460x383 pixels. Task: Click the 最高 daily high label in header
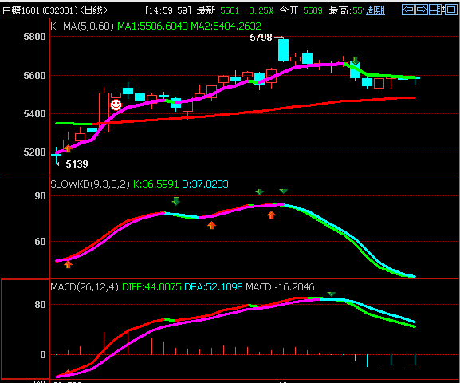pyautogui.click(x=340, y=10)
